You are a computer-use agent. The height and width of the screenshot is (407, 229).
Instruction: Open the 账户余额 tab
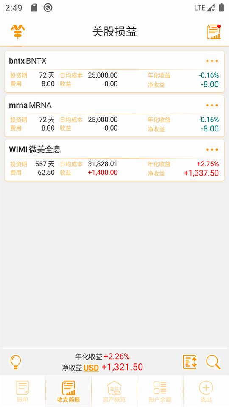(x=160, y=391)
